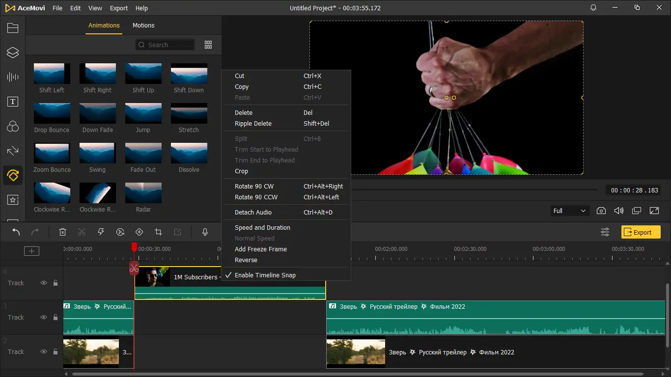Viewport: 671px width, 377px height.
Task: Switch to the Motions tab
Action: click(x=143, y=26)
